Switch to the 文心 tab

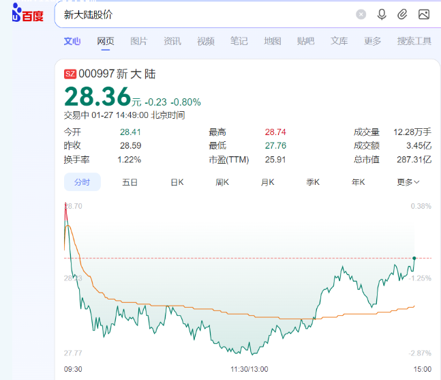tap(72, 41)
